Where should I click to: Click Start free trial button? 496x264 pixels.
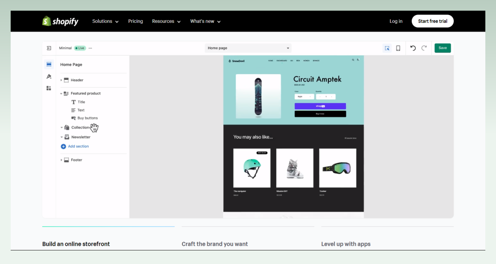433,21
